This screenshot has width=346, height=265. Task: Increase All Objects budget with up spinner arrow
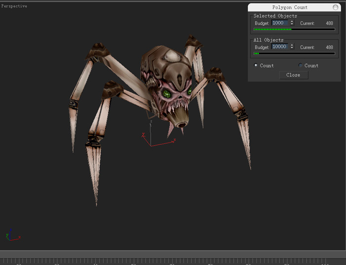[x=292, y=45]
